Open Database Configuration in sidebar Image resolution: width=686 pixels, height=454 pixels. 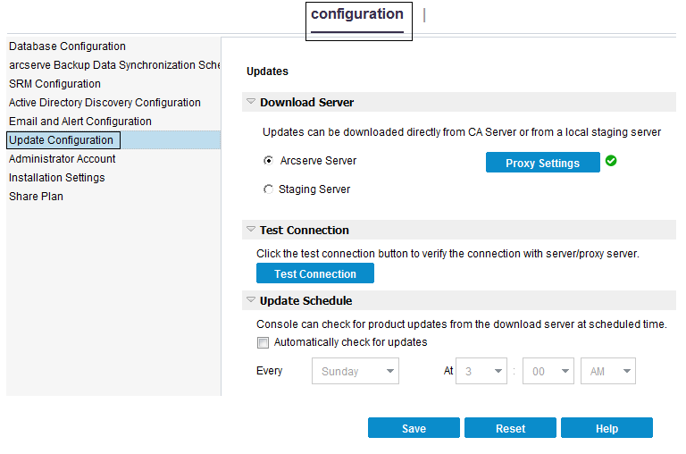68,46
